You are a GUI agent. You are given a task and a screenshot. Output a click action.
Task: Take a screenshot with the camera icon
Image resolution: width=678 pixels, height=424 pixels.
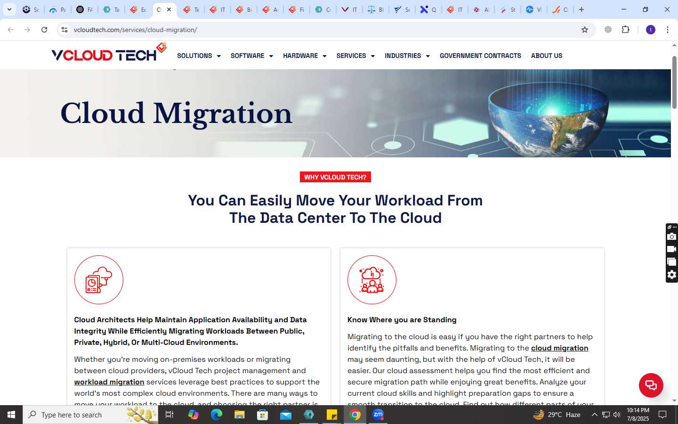pyautogui.click(x=672, y=236)
